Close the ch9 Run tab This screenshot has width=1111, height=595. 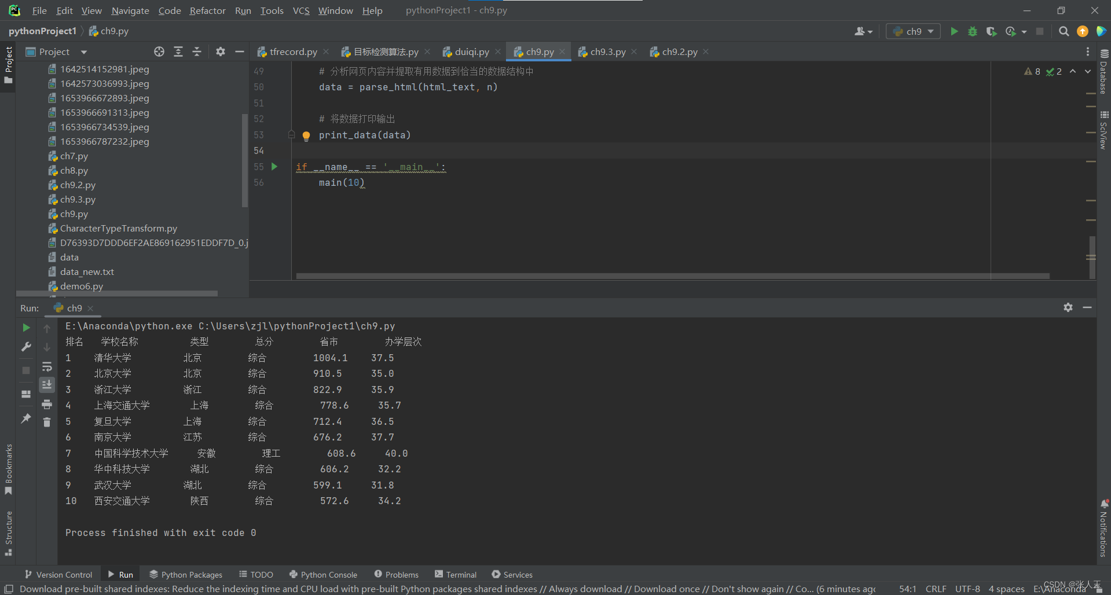90,308
